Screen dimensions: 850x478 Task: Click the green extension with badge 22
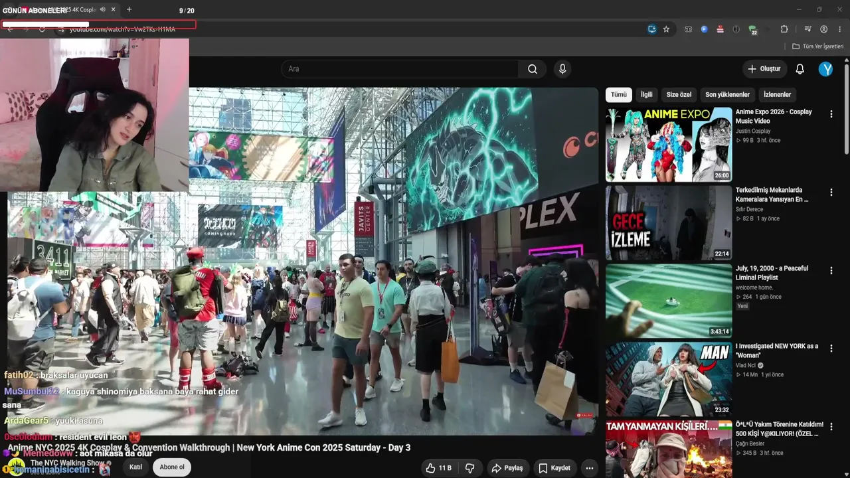tap(752, 30)
